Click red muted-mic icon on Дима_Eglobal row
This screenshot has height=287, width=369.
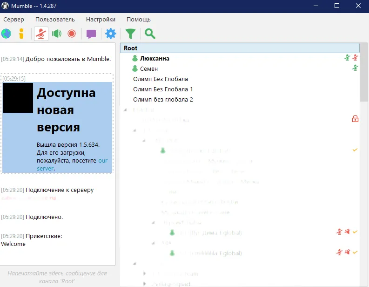[x=339, y=232]
